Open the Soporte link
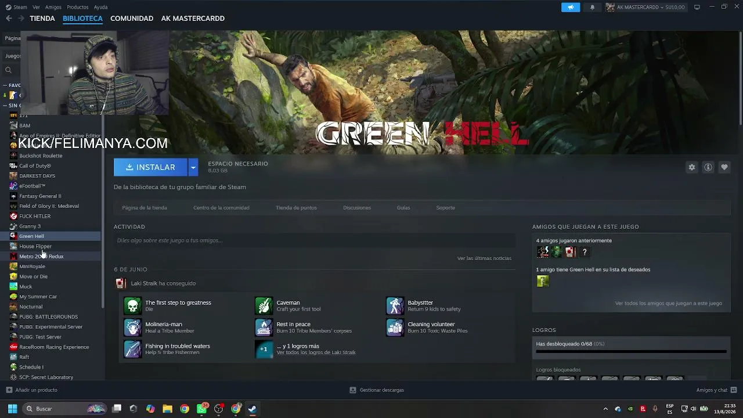743x418 pixels. [x=446, y=208]
